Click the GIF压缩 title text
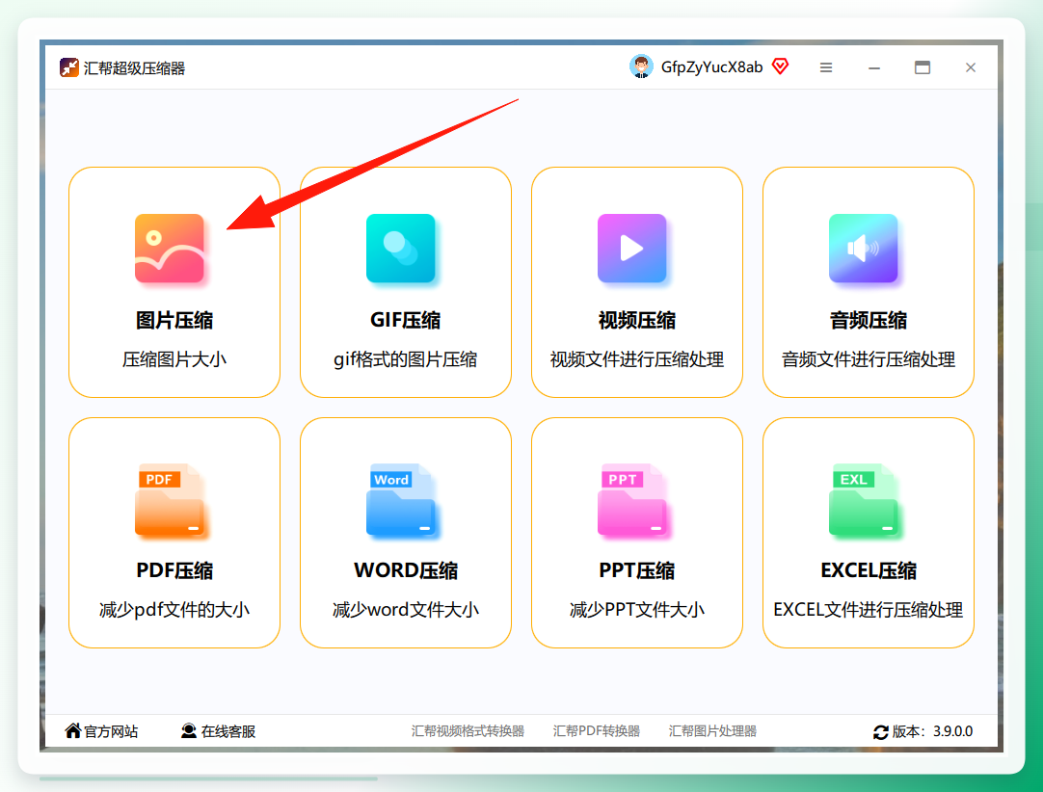Viewport: 1043px width, 792px height. (x=406, y=321)
